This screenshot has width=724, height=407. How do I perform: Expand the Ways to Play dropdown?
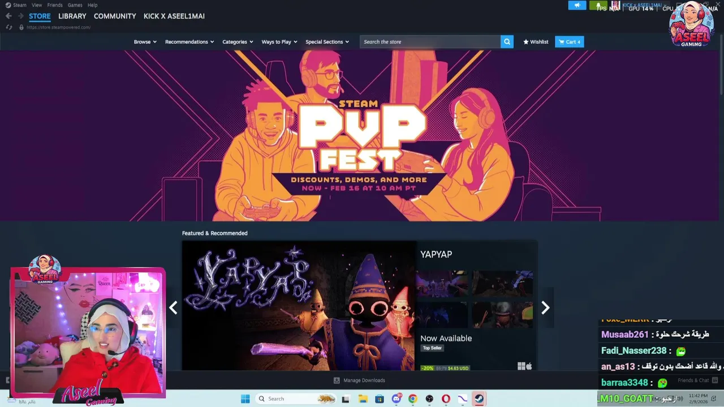(x=279, y=42)
